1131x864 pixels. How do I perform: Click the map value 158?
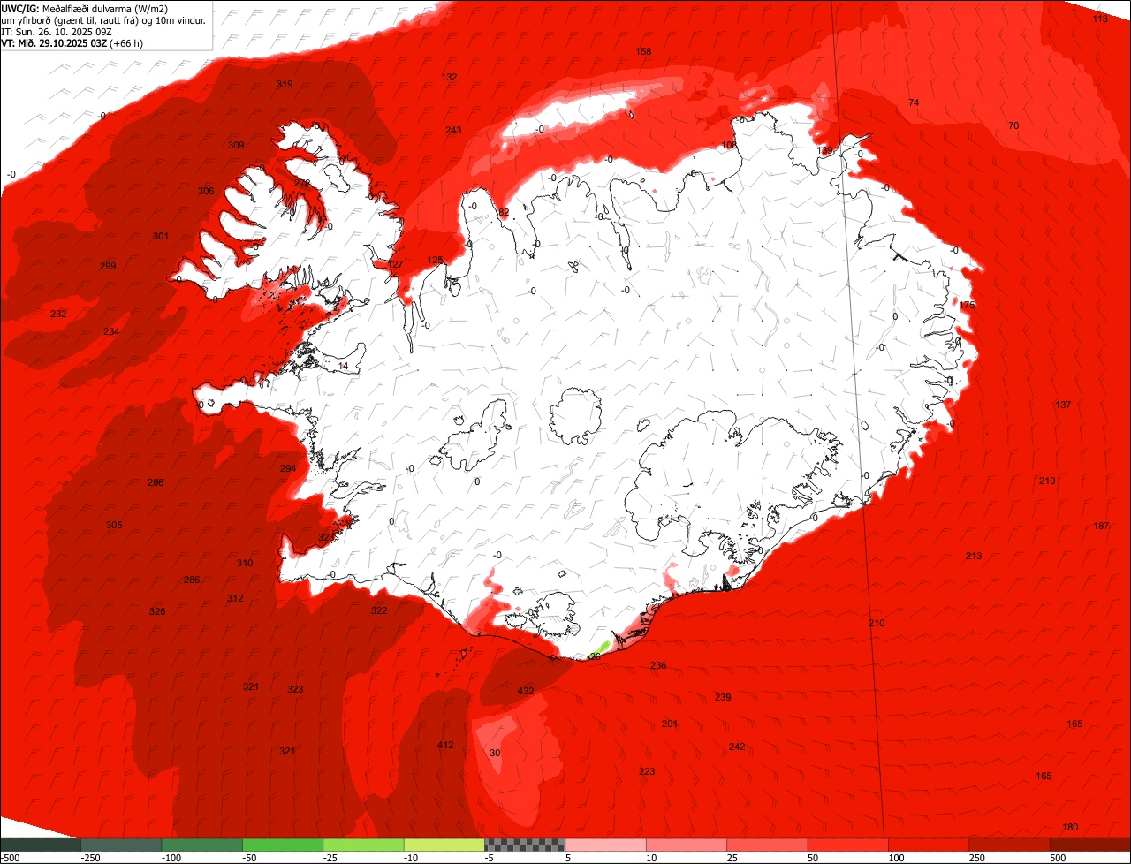[644, 52]
